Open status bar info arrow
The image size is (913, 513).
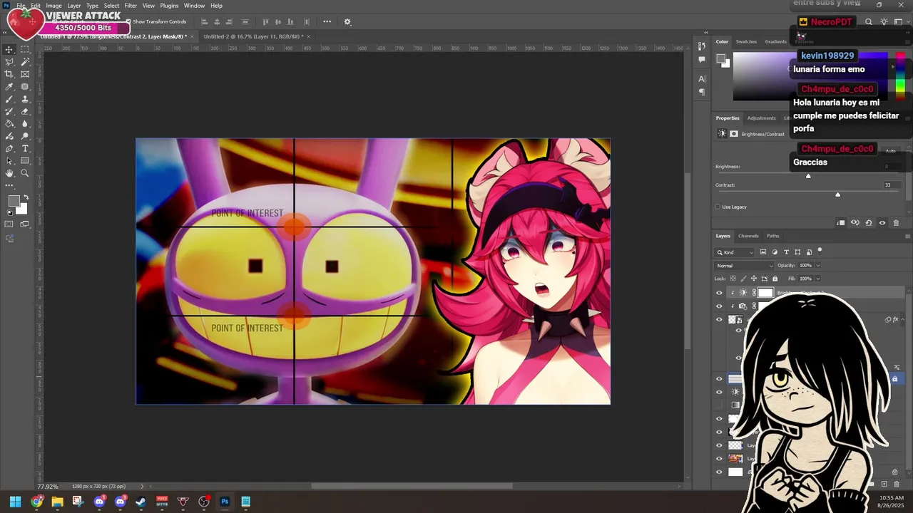(x=141, y=487)
